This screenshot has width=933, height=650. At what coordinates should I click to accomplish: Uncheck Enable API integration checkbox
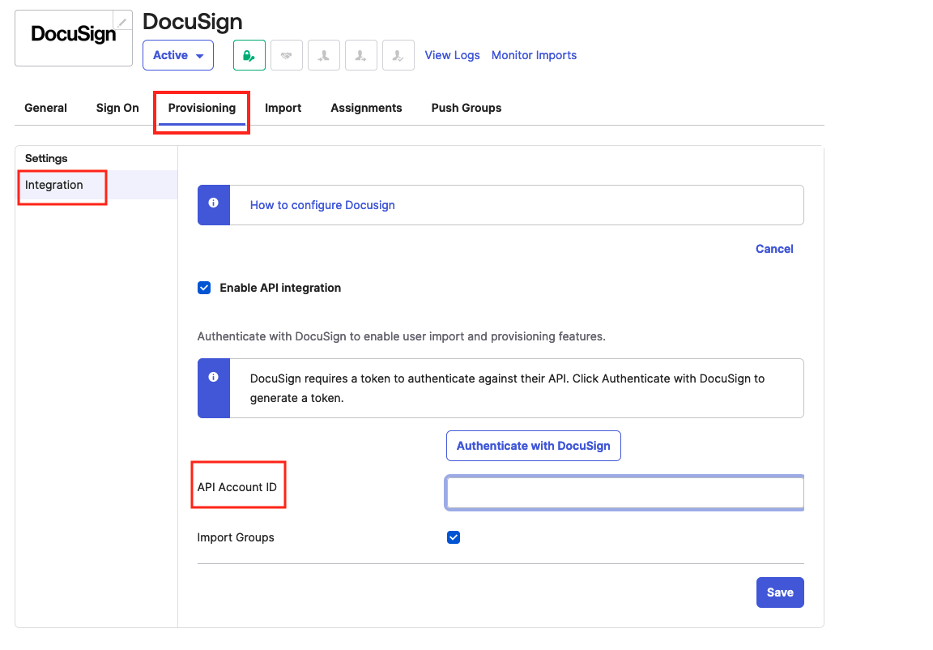[204, 288]
